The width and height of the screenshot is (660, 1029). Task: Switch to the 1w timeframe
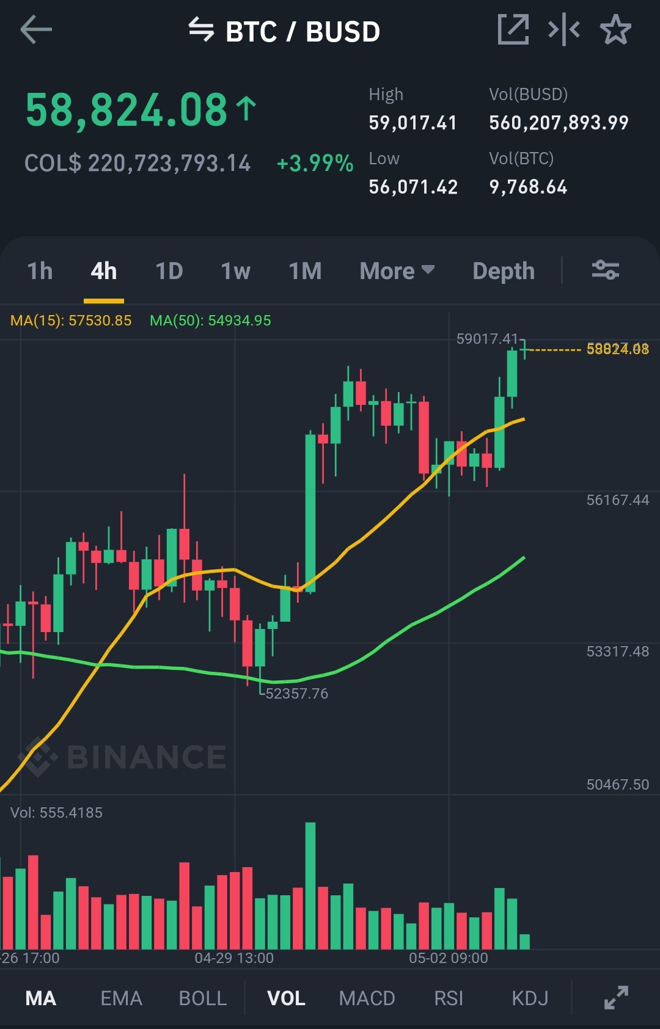[x=235, y=271]
